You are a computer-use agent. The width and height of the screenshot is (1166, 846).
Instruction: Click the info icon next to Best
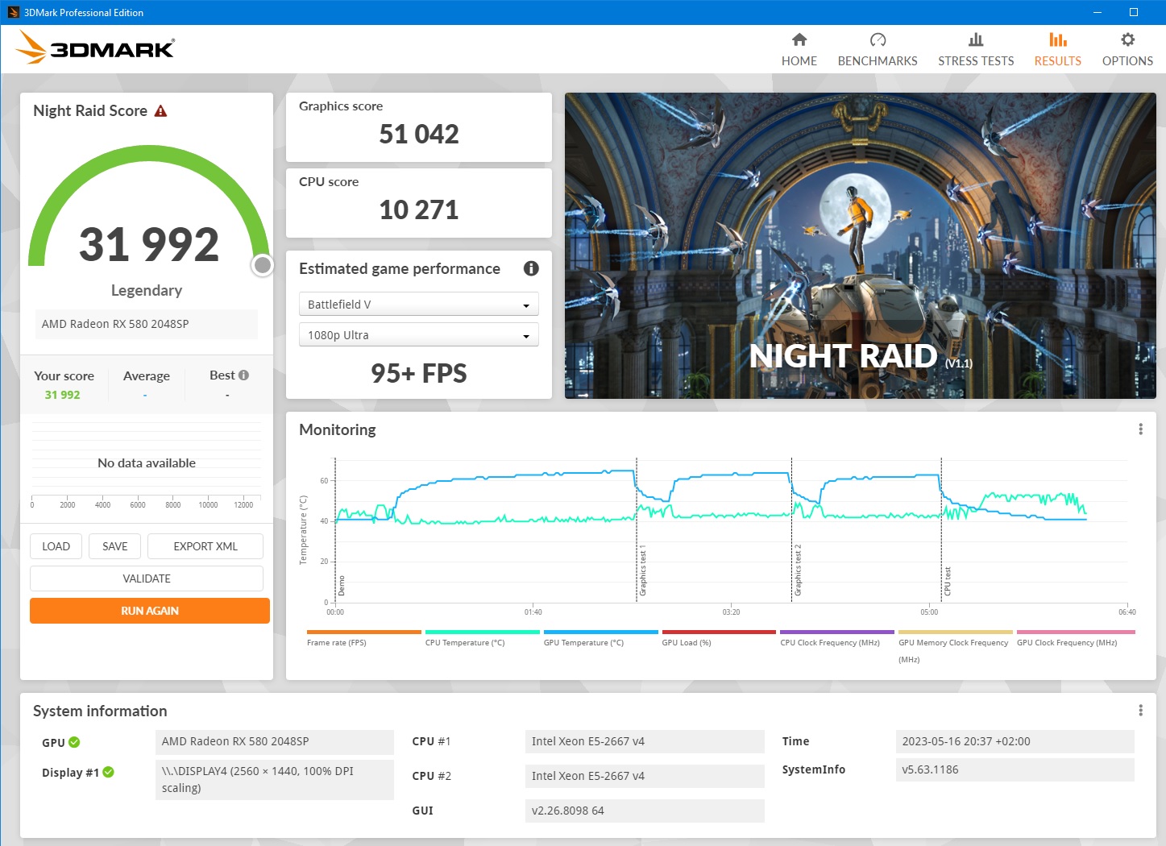tap(243, 375)
